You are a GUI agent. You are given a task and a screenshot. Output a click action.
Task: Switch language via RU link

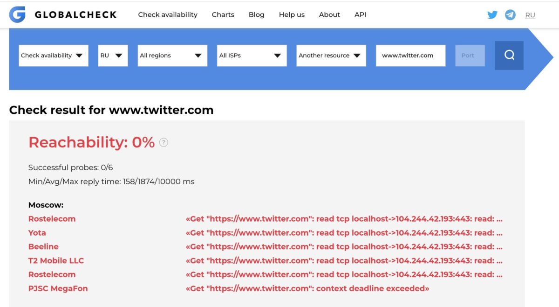point(530,15)
